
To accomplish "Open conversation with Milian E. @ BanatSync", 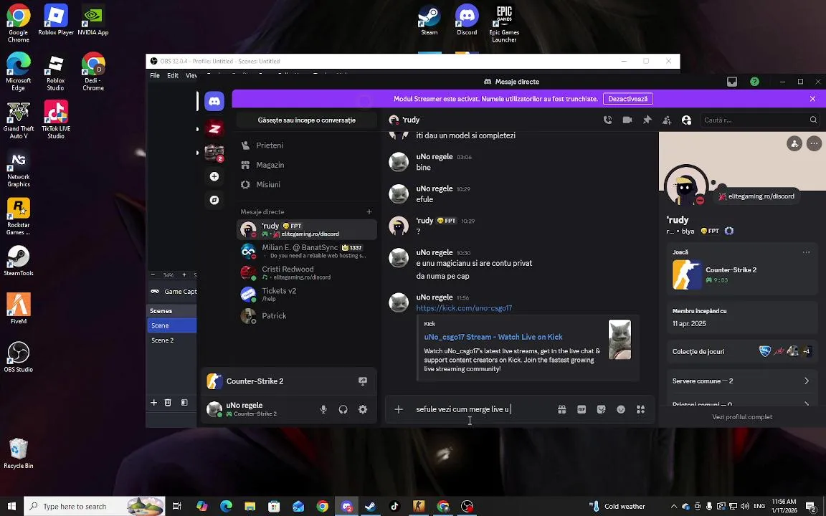I will [307, 251].
